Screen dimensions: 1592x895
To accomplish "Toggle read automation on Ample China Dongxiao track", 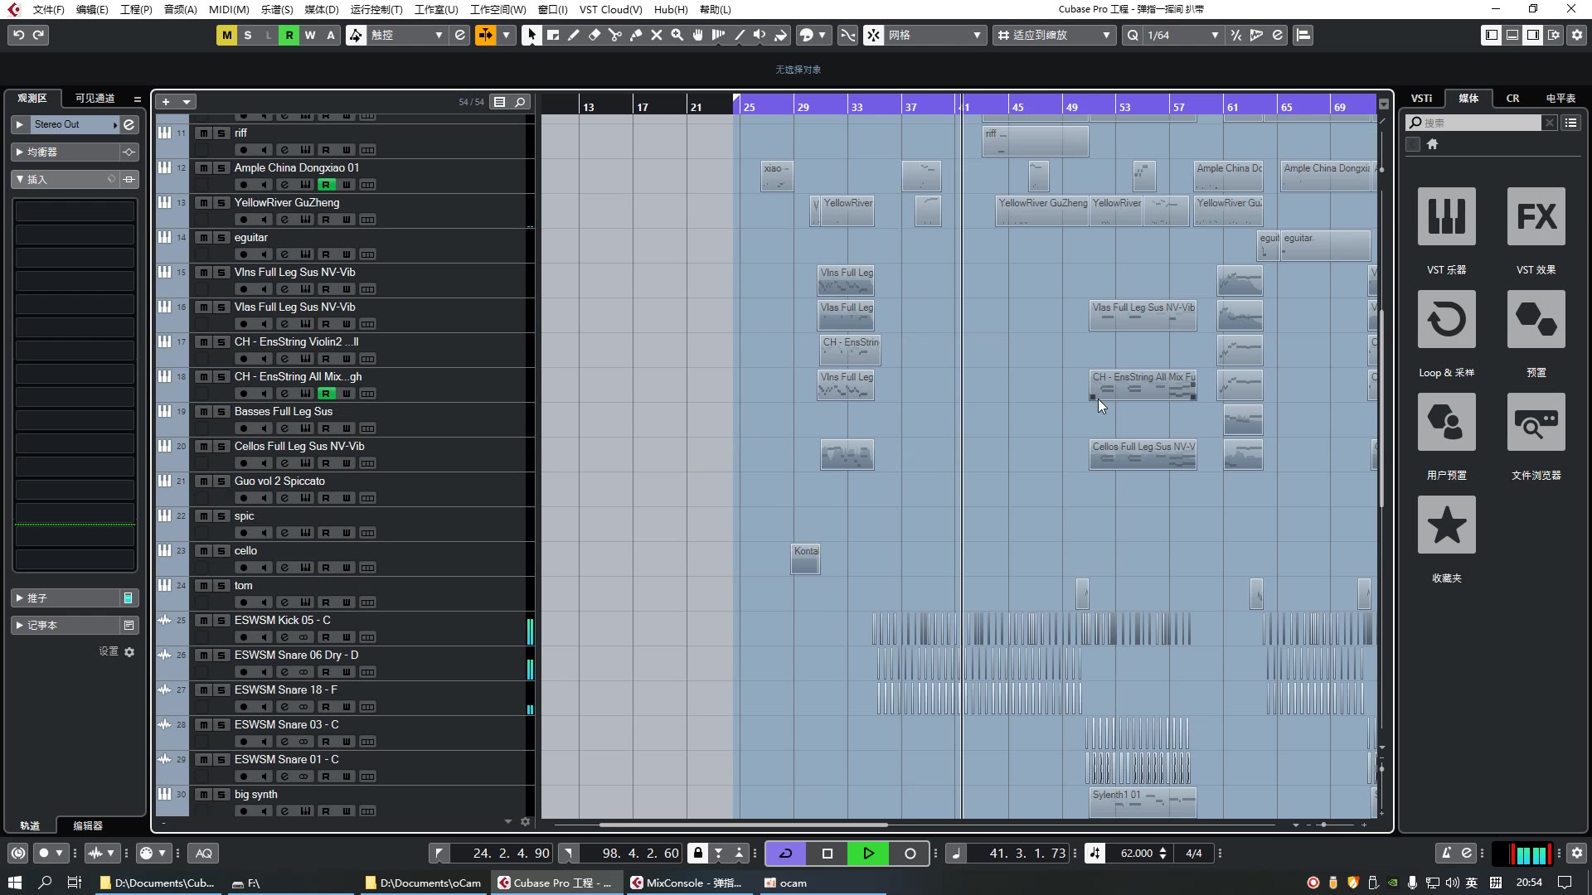I will tap(327, 185).
